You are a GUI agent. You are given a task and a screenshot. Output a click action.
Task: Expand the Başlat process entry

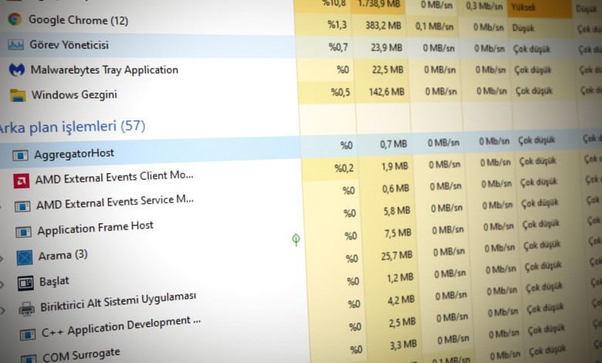tap(2, 284)
